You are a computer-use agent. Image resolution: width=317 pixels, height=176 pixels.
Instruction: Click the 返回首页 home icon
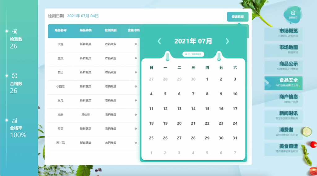(x=293, y=13)
